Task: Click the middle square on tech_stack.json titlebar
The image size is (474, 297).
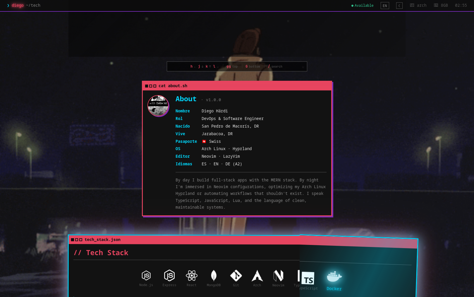Action: click(77, 240)
